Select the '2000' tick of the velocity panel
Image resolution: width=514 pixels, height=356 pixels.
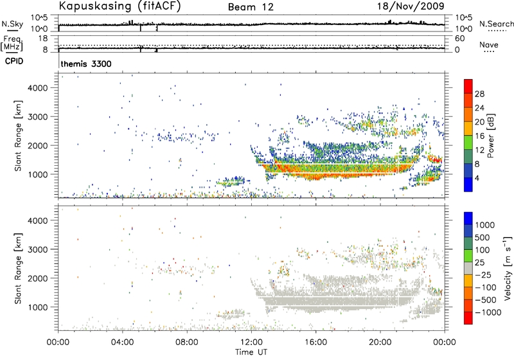tap(38, 278)
